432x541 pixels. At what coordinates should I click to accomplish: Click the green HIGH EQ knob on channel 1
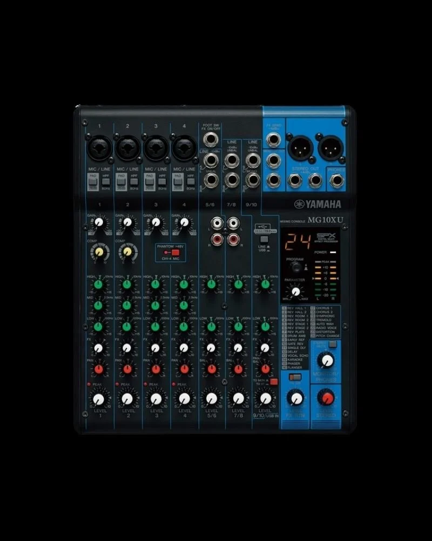98,285
